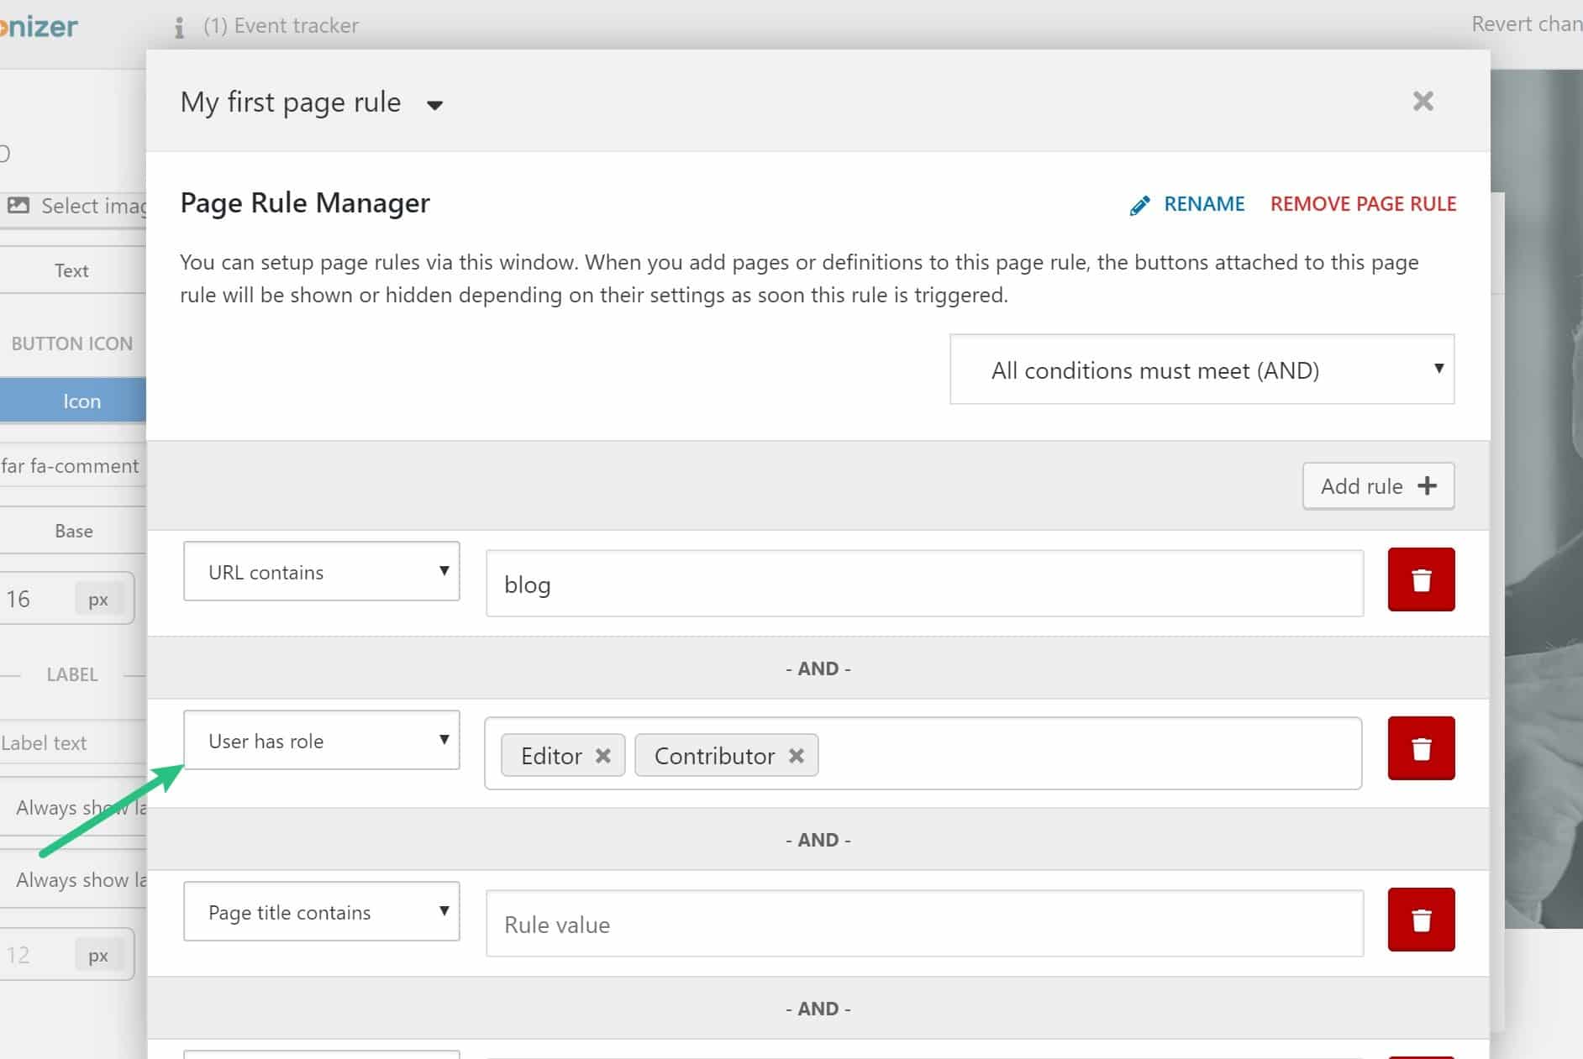
Task: Click the image icon beside Select image
Action: (x=18, y=205)
